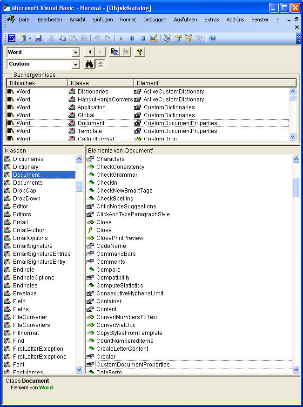303x407 pixels.
Task: Open the Project Explorer icon
Action: (167, 39)
